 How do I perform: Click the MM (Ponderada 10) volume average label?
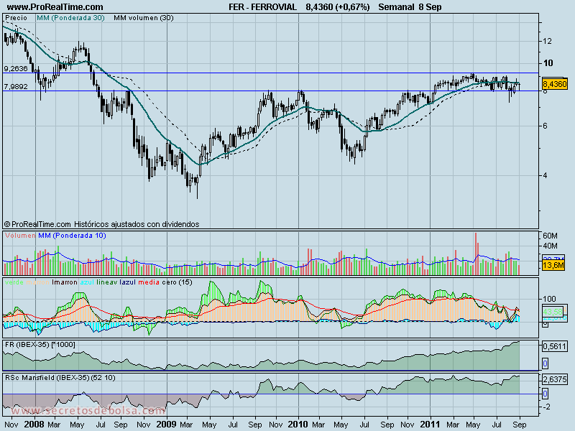73,236
